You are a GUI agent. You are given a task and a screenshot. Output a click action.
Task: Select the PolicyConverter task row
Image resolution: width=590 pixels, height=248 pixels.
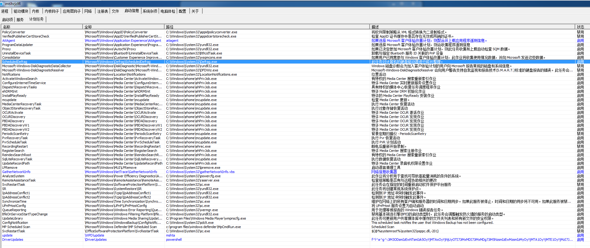14,32
